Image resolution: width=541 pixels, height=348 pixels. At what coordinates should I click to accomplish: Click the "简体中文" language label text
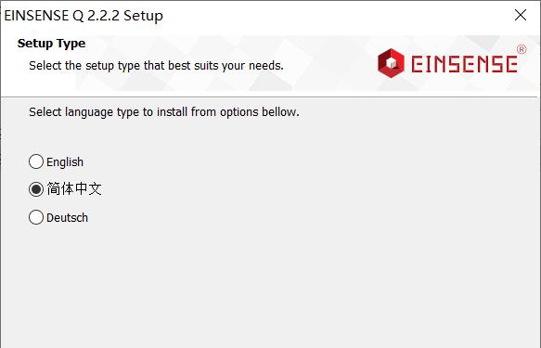[74, 188]
